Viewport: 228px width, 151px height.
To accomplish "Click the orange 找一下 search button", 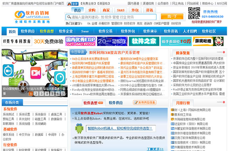I will [x=172, y=17].
